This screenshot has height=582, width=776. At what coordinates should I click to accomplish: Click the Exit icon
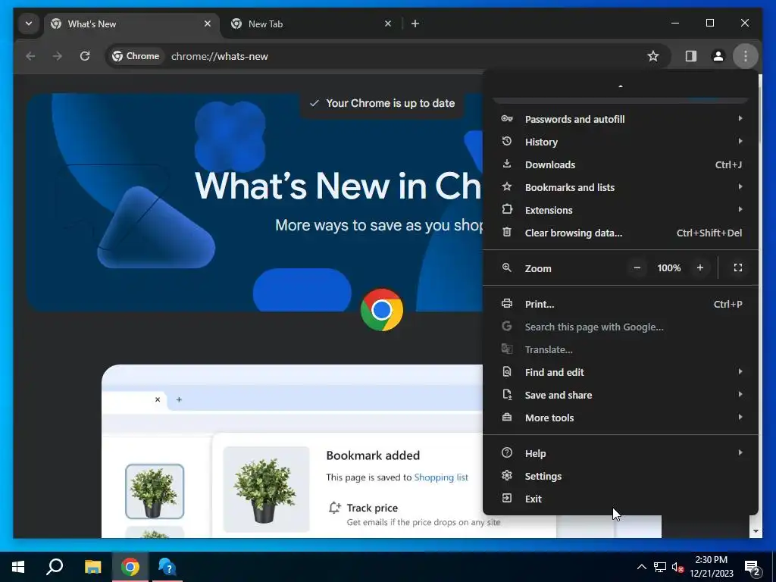507,499
